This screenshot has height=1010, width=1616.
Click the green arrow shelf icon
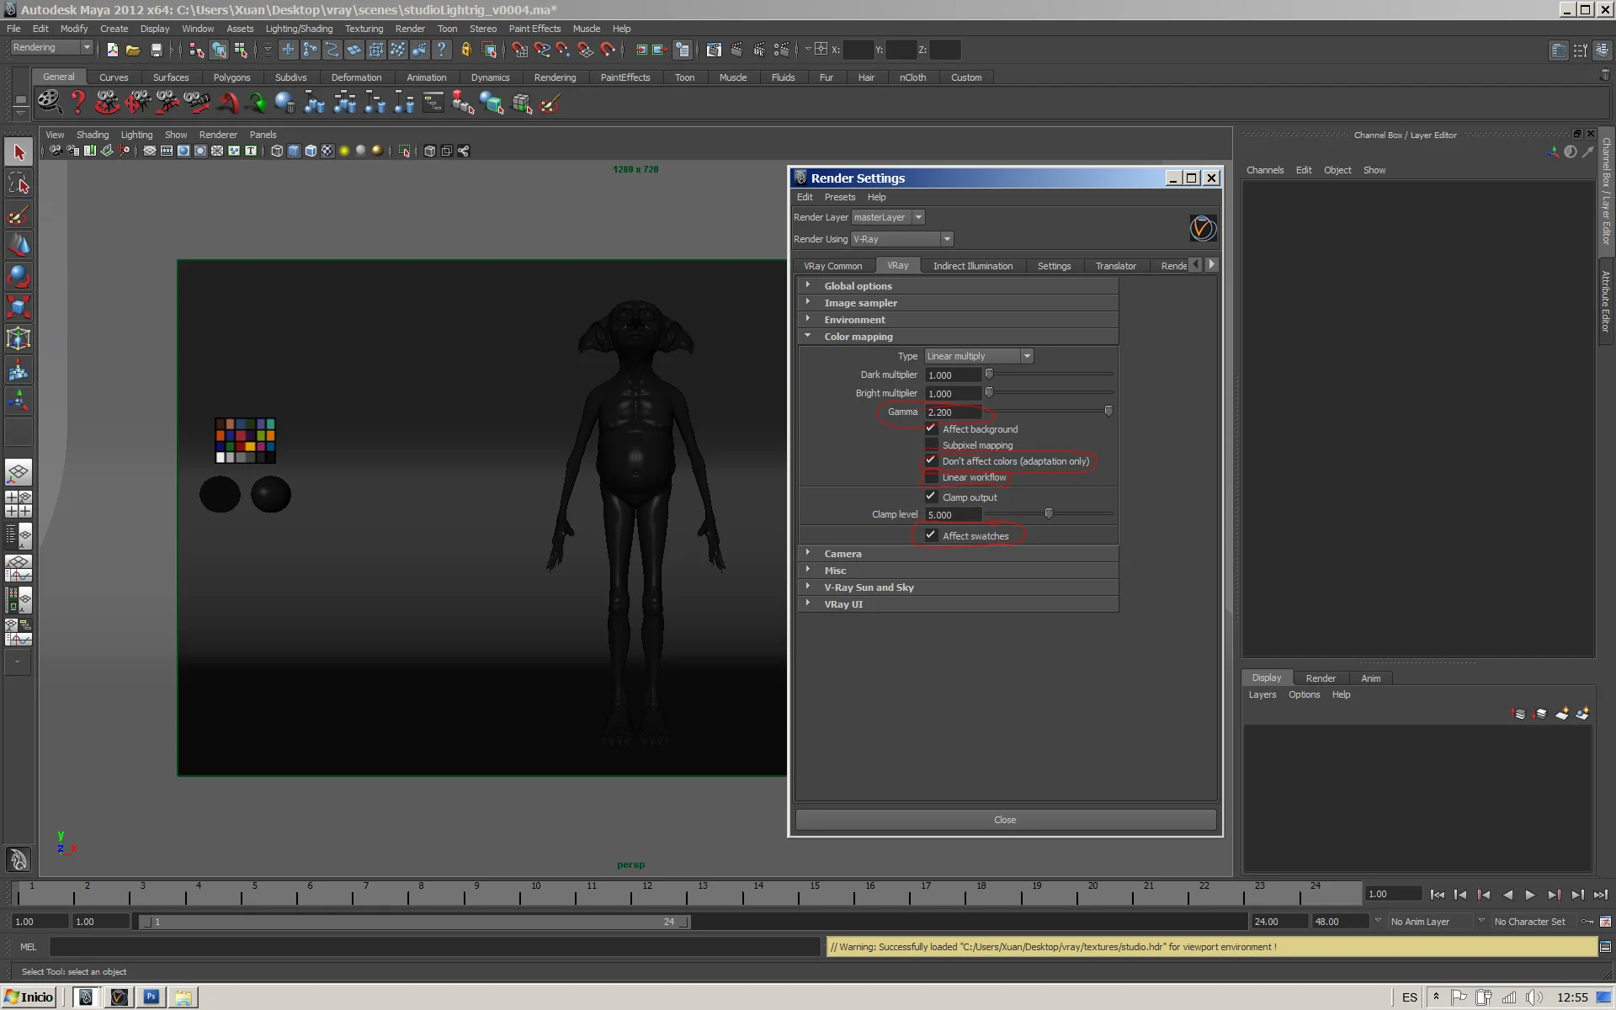(257, 104)
